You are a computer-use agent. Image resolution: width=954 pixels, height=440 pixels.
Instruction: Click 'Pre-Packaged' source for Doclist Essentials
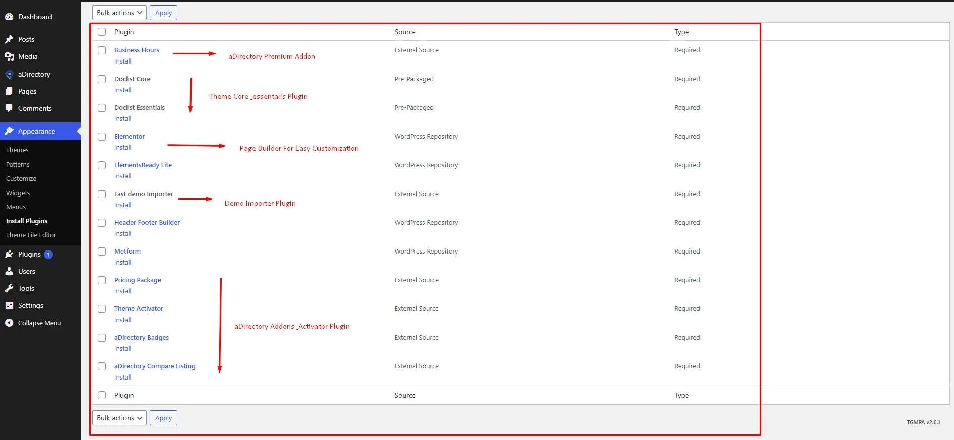click(414, 107)
